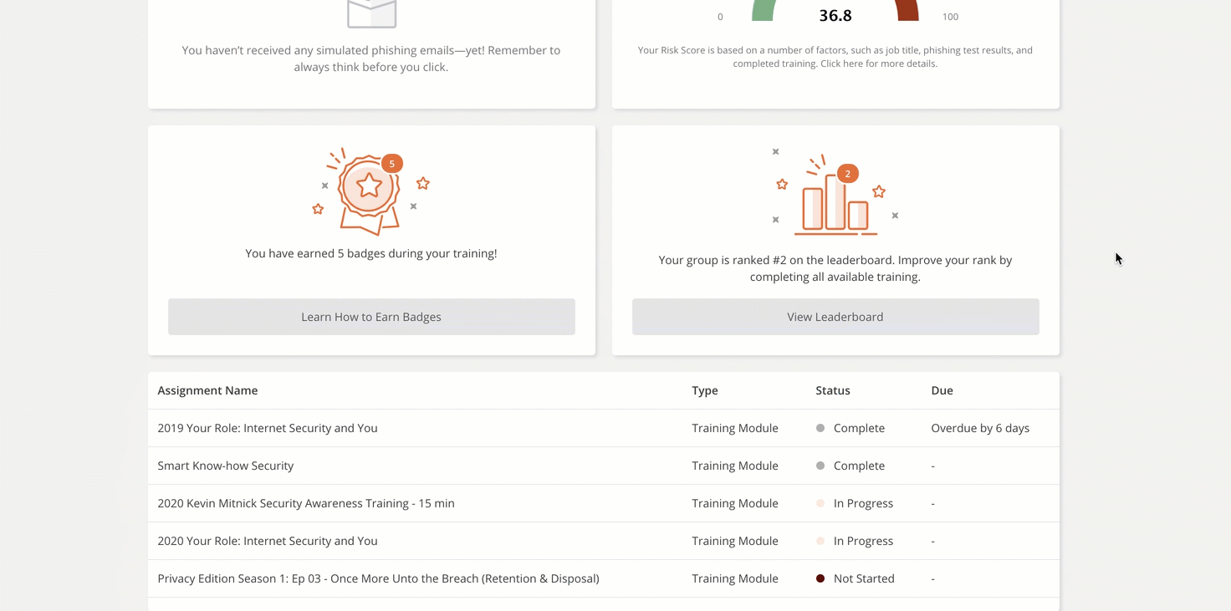1231x611 pixels.
Task: Click the leaderboard bar chart icon
Action: point(835,192)
